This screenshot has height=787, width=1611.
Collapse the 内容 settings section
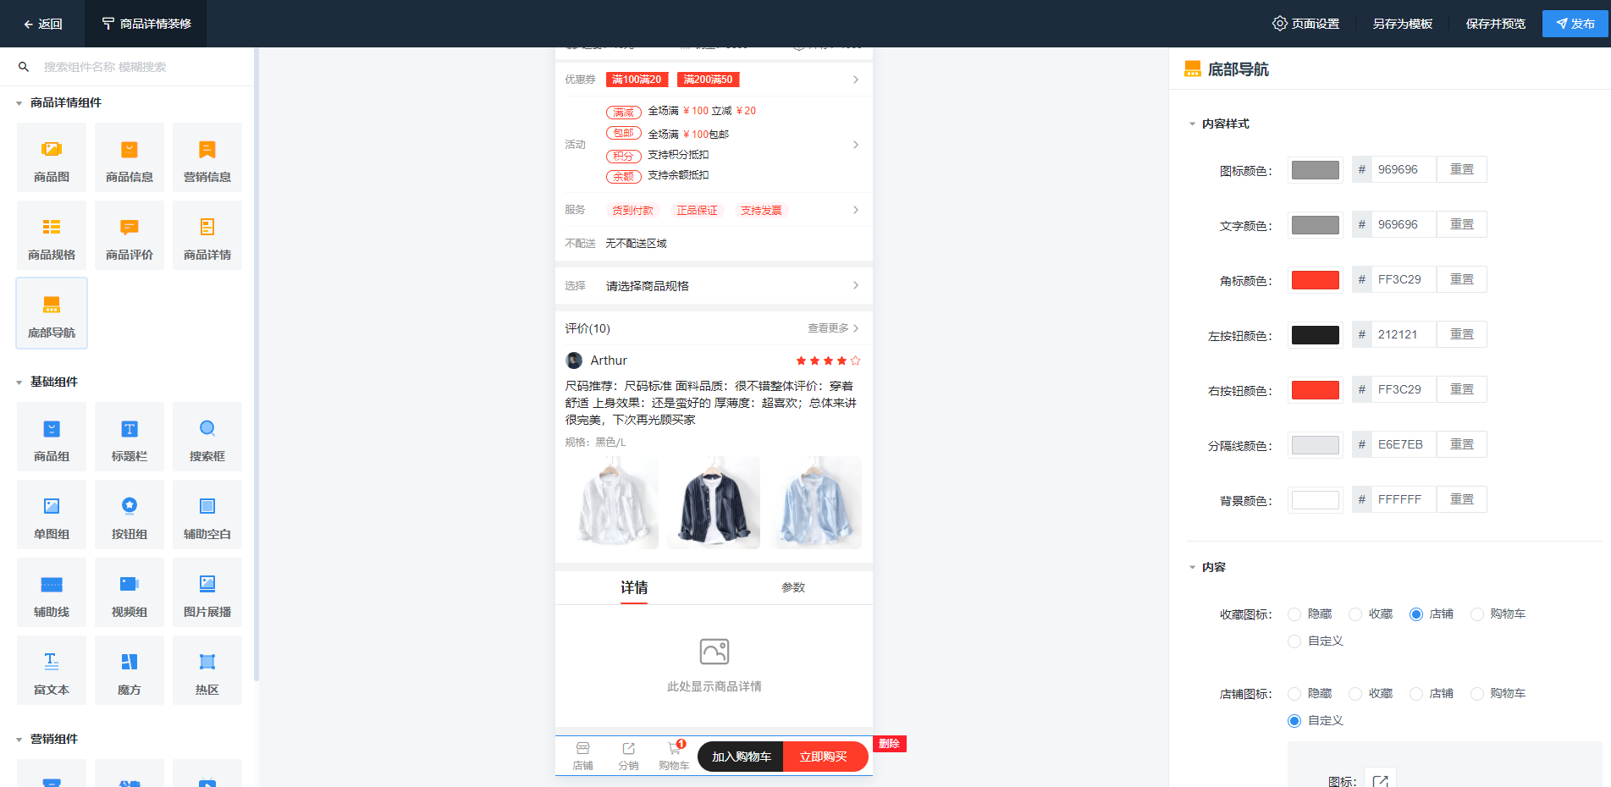click(x=1192, y=568)
